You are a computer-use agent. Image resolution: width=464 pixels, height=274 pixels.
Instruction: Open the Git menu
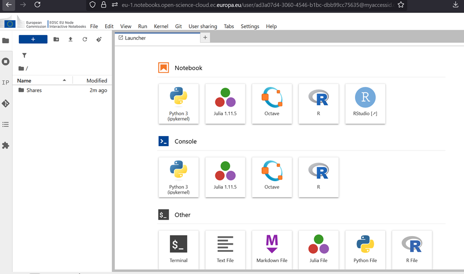178,26
